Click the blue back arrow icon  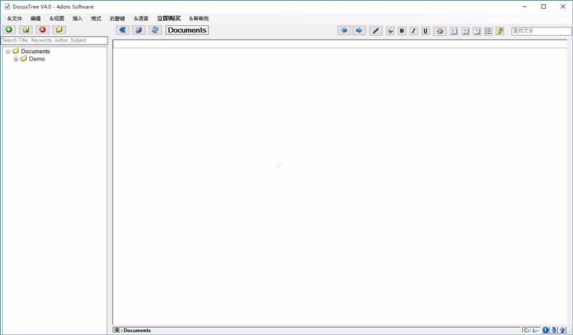(345, 31)
